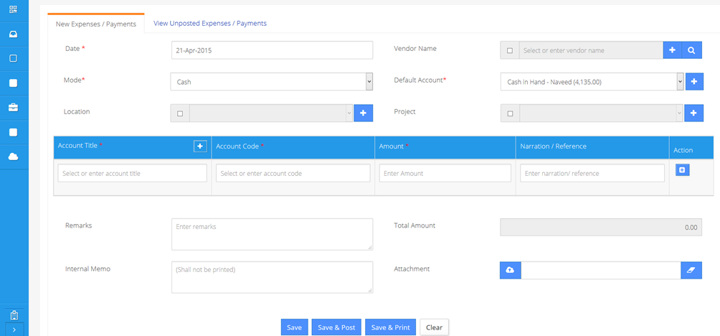Screen dimensions: 720x336
Task: Click into the Enter Amount field
Action: coord(445,173)
